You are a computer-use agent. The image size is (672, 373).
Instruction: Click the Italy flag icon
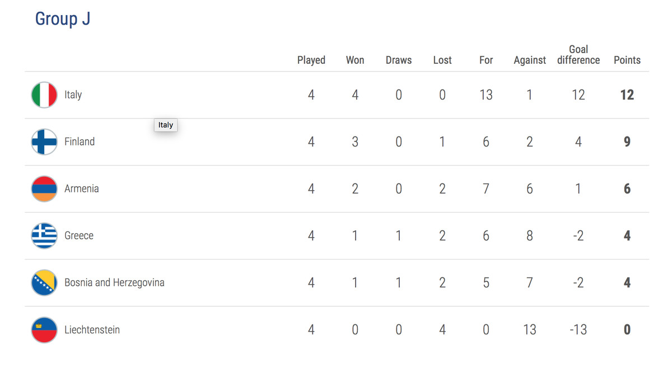pyautogui.click(x=44, y=95)
